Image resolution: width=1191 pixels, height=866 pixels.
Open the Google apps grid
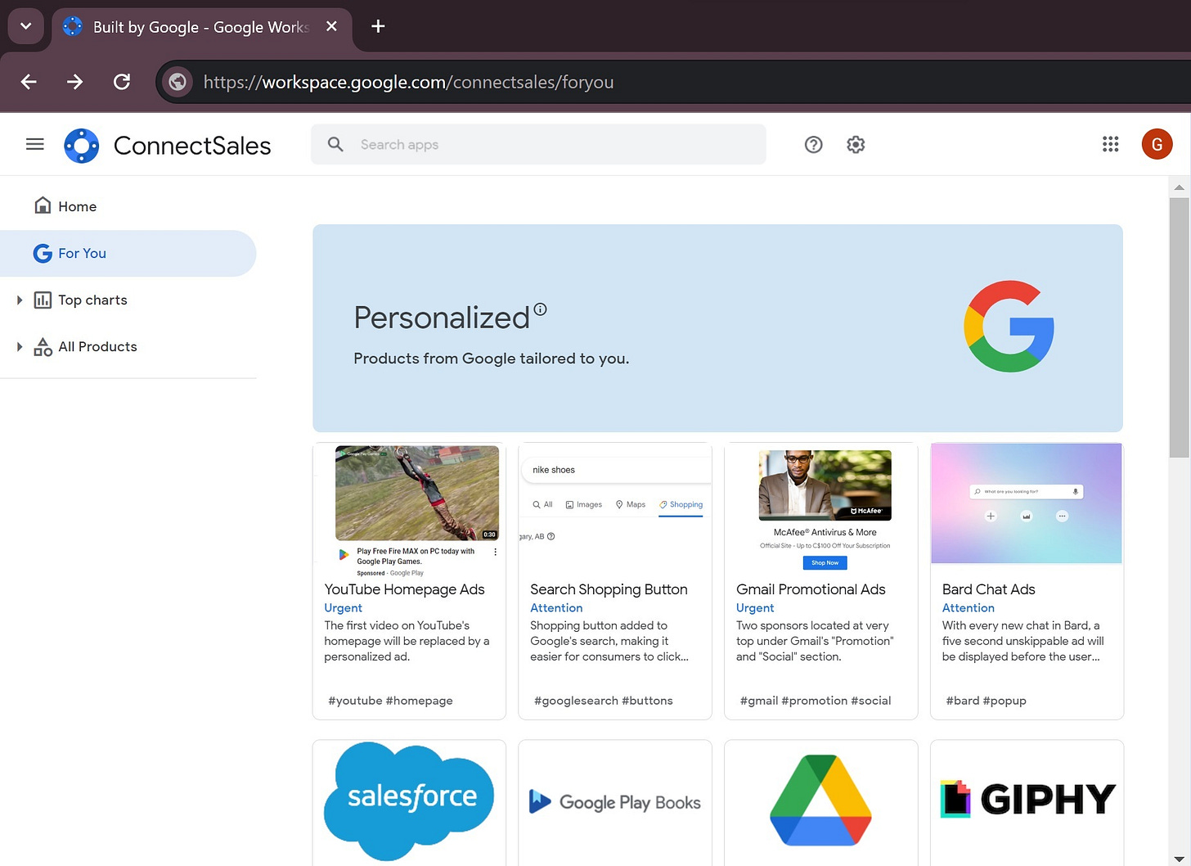coord(1110,145)
